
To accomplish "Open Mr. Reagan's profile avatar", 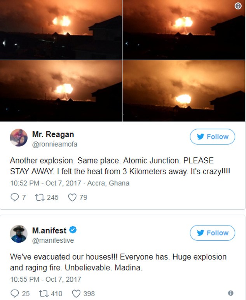I will [19, 138].
